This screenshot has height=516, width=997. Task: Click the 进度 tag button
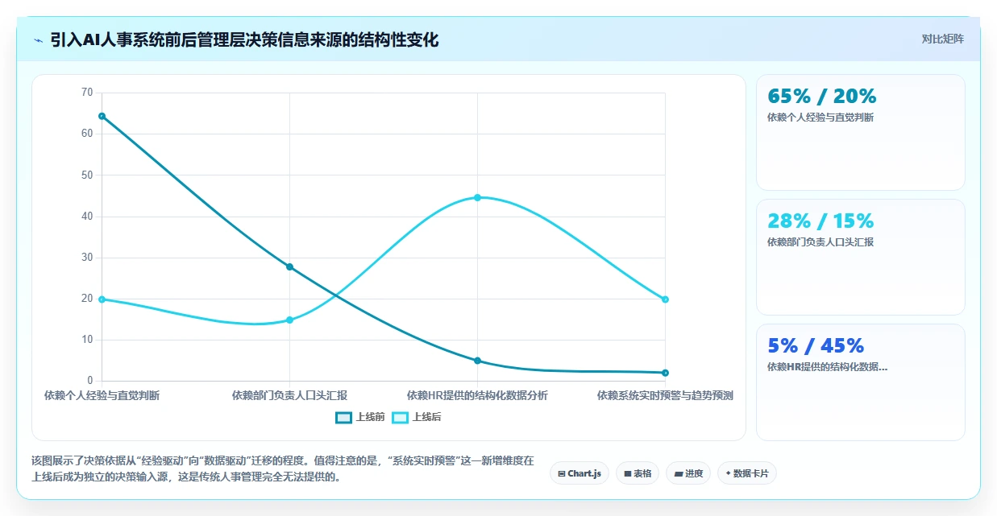pos(689,473)
